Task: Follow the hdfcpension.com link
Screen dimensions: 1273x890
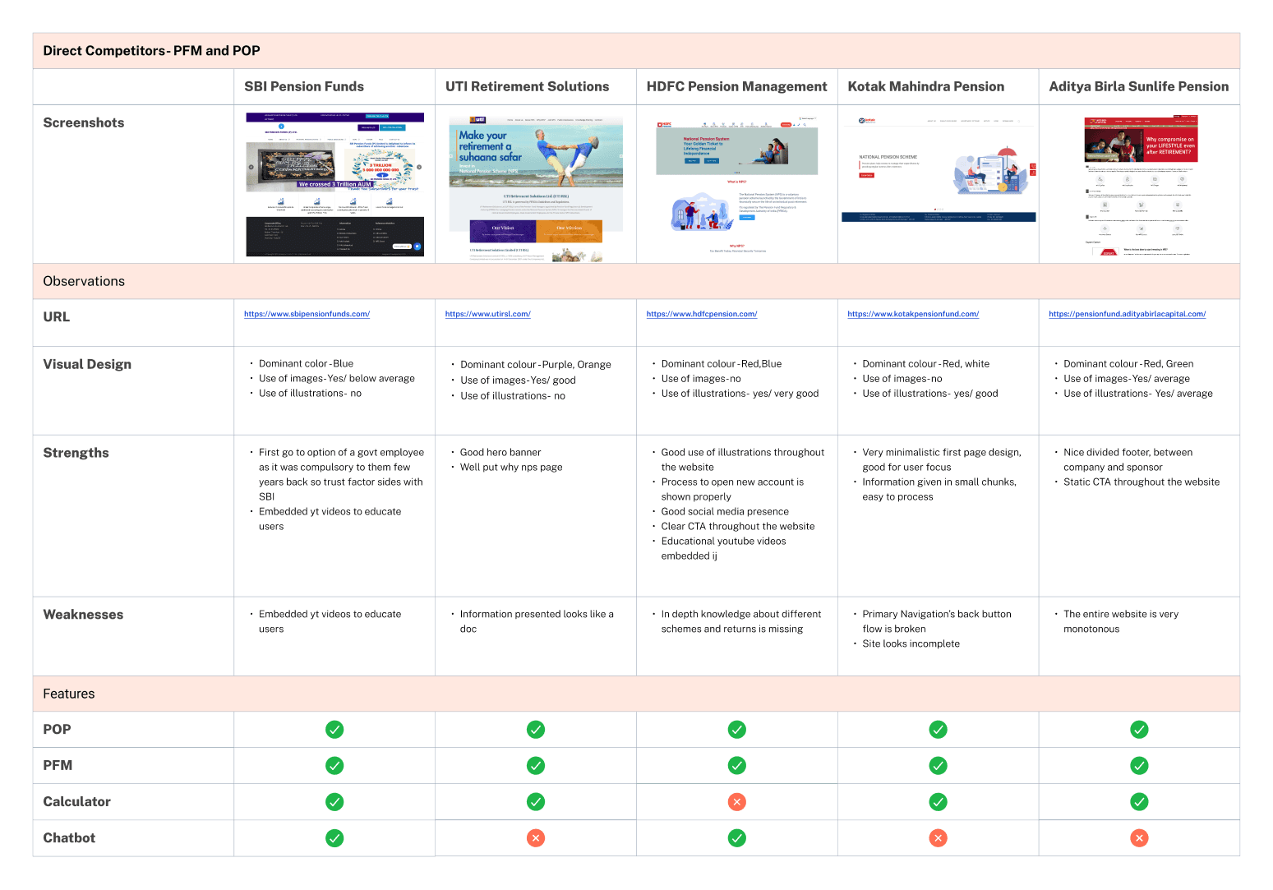Action: [701, 314]
